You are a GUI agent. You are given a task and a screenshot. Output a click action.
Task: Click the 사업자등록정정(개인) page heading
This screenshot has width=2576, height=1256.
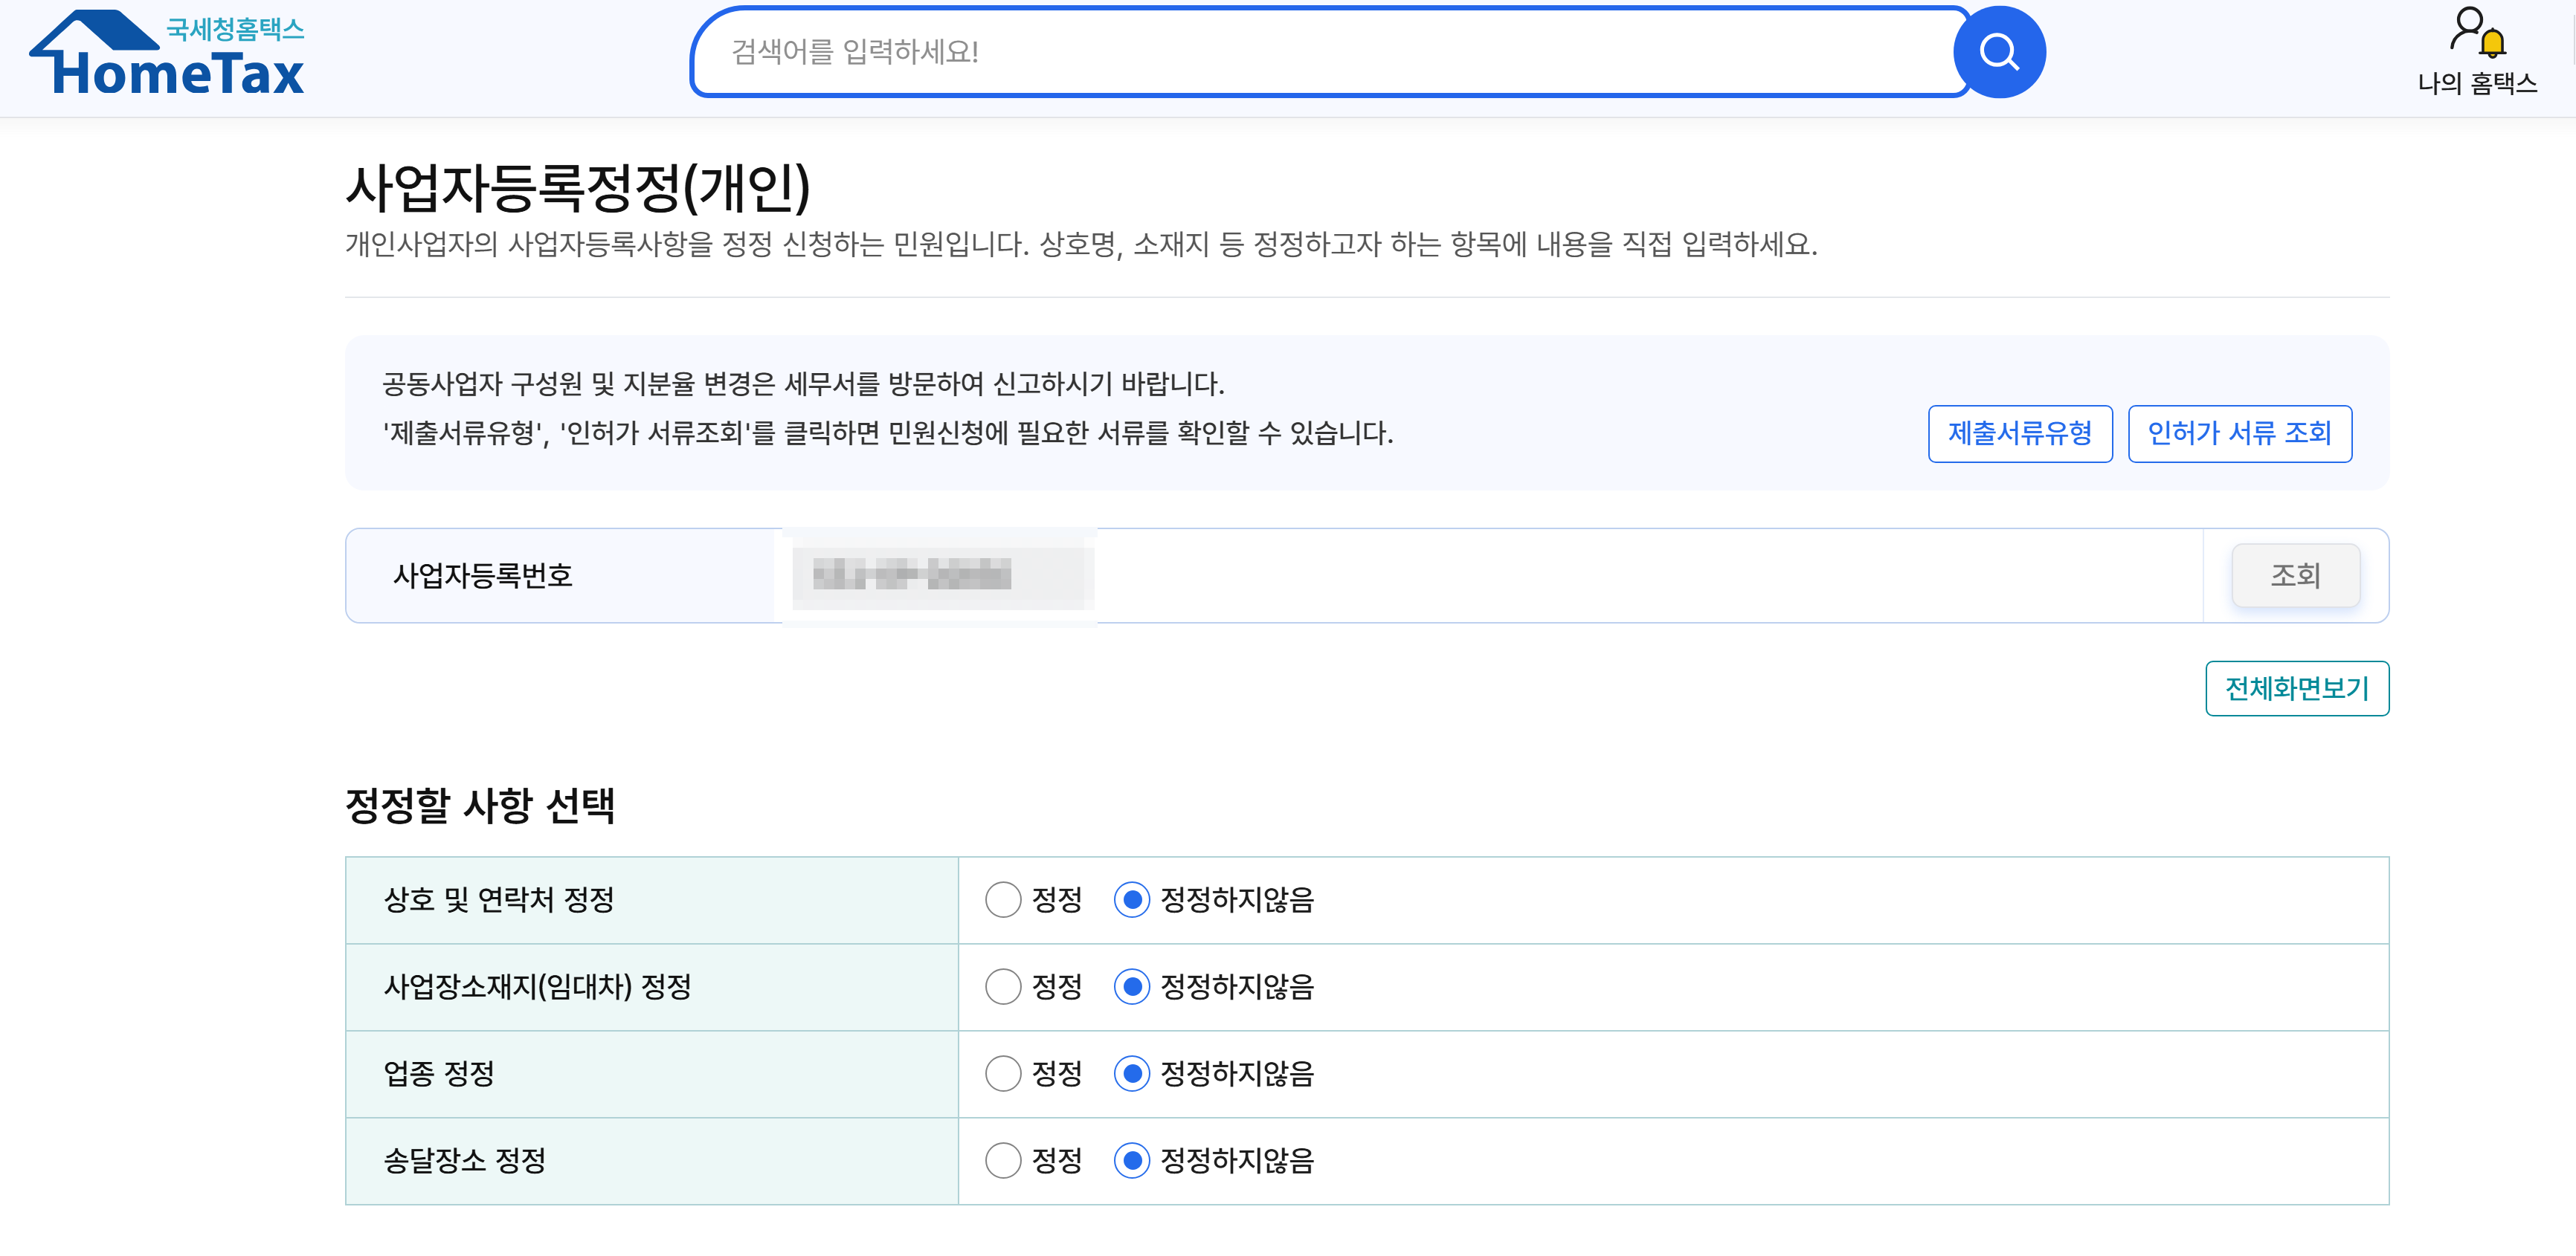577,188
